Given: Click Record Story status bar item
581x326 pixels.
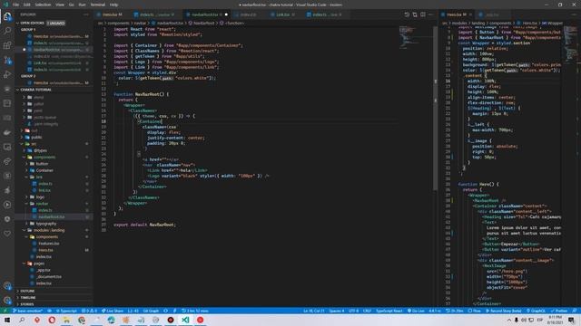Looking at the screenshot, I should click(x=504, y=311).
